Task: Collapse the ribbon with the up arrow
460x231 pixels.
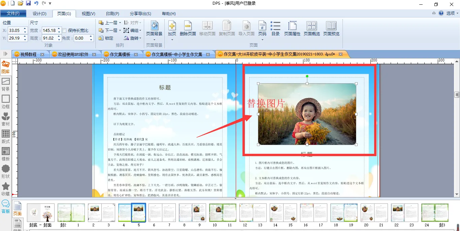Action: [434, 13]
